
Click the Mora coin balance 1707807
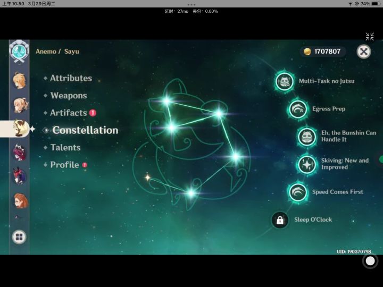click(323, 52)
